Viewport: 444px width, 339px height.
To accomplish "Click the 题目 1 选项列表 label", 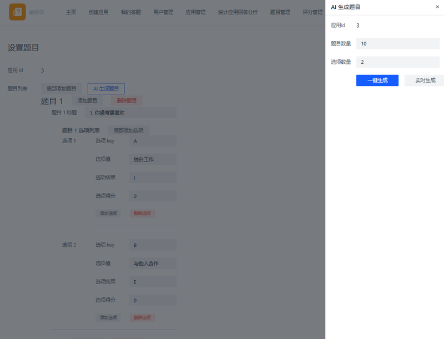I will click(80, 130).
